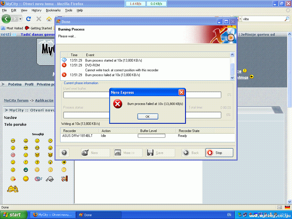The width and height of the screenshot is (292, 219).
Task: Click the Nero burner icon button
Action: tap(95, 153)
